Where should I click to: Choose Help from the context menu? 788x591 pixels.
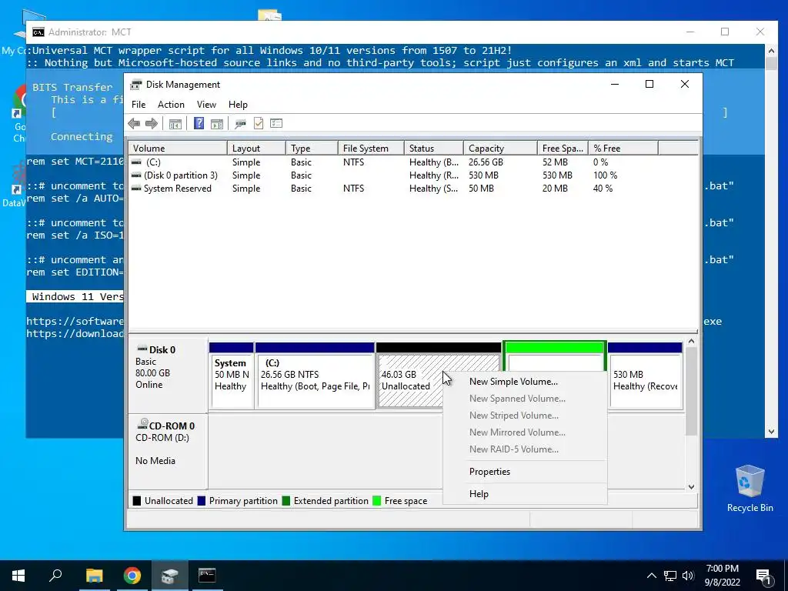[x=525, y=494]
